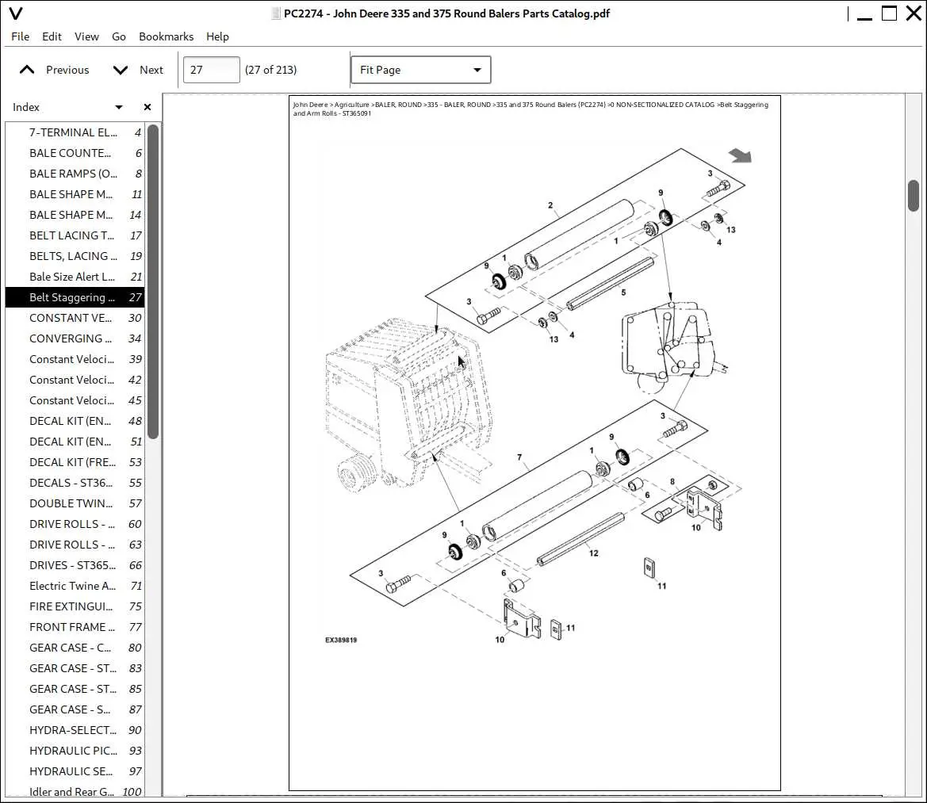Jump to GEAR CASE - C... entry
The height and width of the screenshot is (803, 927).
pyautogui.click(x=75, y=648)
